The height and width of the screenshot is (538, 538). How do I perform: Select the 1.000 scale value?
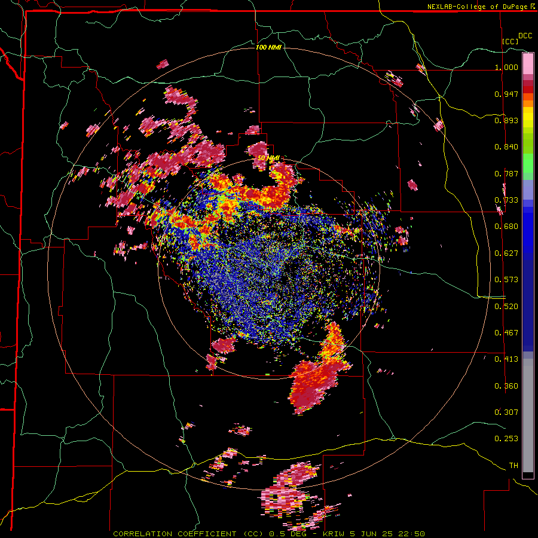click(506, 67)
